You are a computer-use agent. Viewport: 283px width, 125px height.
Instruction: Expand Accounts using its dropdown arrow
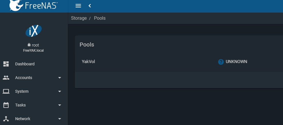click(60, 78)
